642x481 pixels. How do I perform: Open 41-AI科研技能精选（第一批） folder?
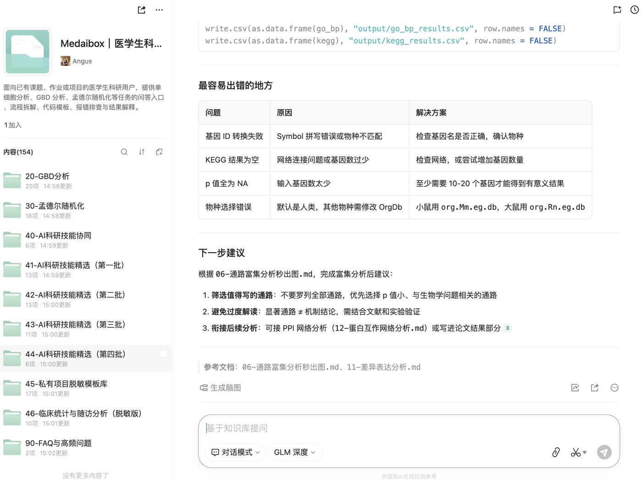(x=85, y=270)
